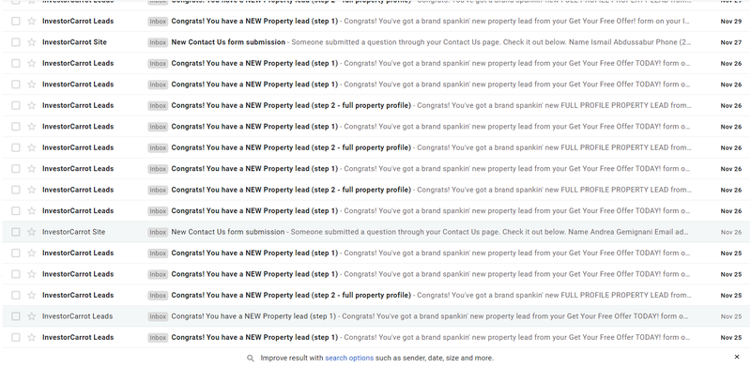Viewport: 751px width, 368px height.
Task: Open the search options link
Action: click(x=349, y=358)
